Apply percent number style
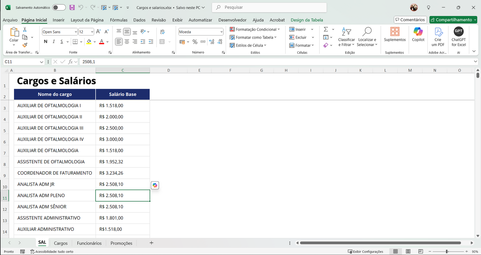This screenshot has width=481, height=255. click(195, 42)
